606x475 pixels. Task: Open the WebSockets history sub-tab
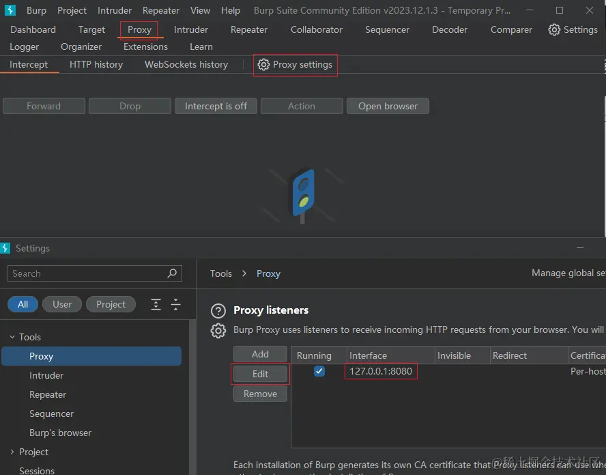coord(186,65)
